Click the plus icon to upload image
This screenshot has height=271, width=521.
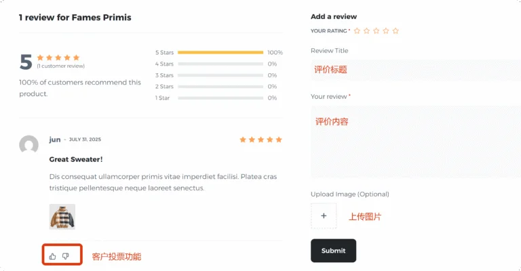pyautogui.click(x=324, y=216)
